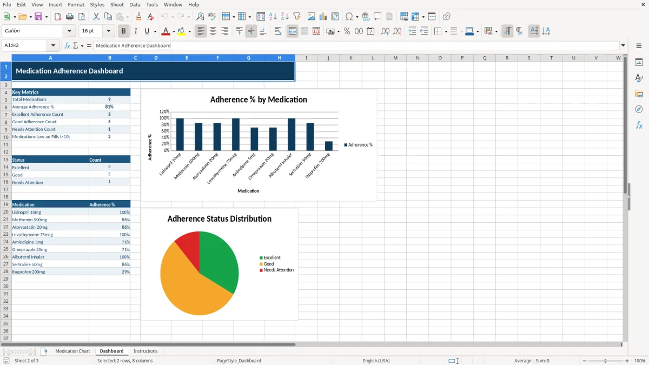This screenshot has height=365, width=649.
Task: Click the AutoFilter funnel icon
Action: point(297,17)
